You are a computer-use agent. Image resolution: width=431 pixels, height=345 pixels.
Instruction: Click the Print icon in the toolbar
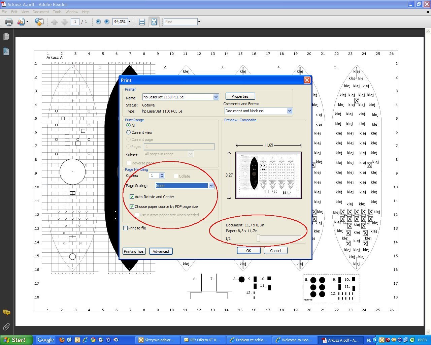coord(9,22)
